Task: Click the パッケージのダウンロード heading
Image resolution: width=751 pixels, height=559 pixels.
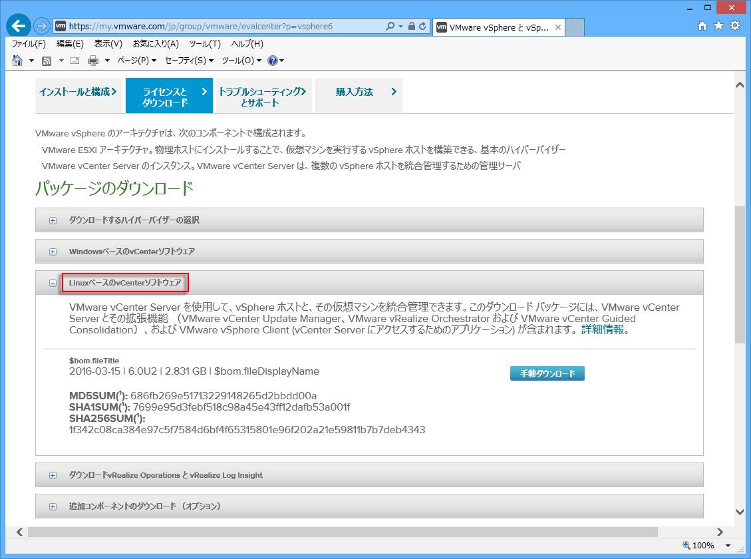Action: point(114,188)
